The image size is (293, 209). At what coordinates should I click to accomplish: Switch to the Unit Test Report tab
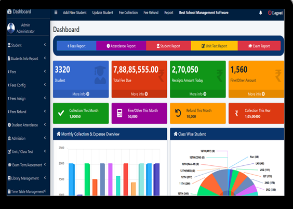coord(214,46)
